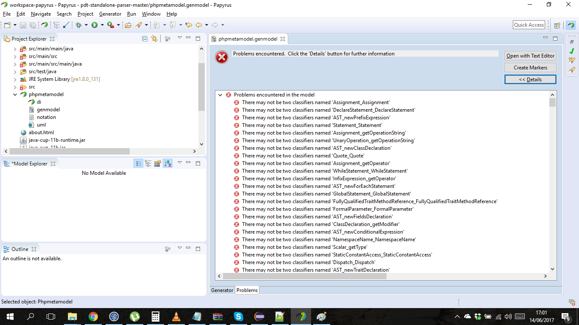
Task: Open Model Explorer view menu triangle
Action: pyautogui.click(x=180, y=162)
